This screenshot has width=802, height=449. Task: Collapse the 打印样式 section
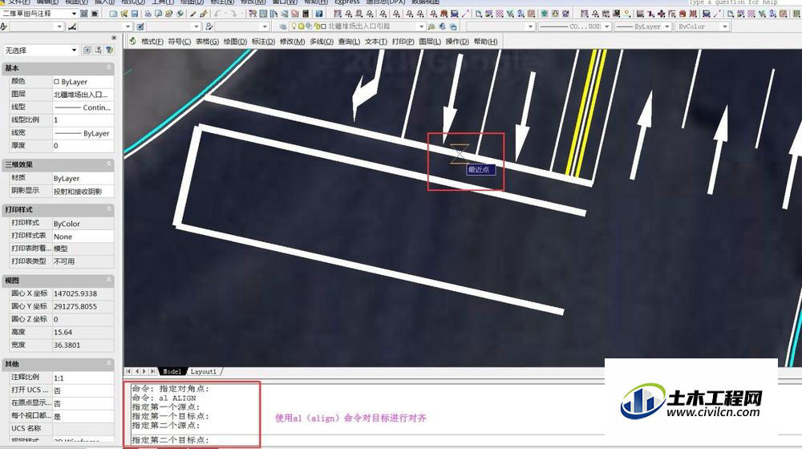(x=108, y=209)
